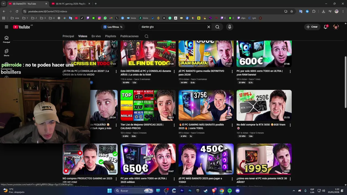Open 'PC por sólo 650€ corre TODO' title
This screenshot has width=347, height=195.
click(143, 180)
